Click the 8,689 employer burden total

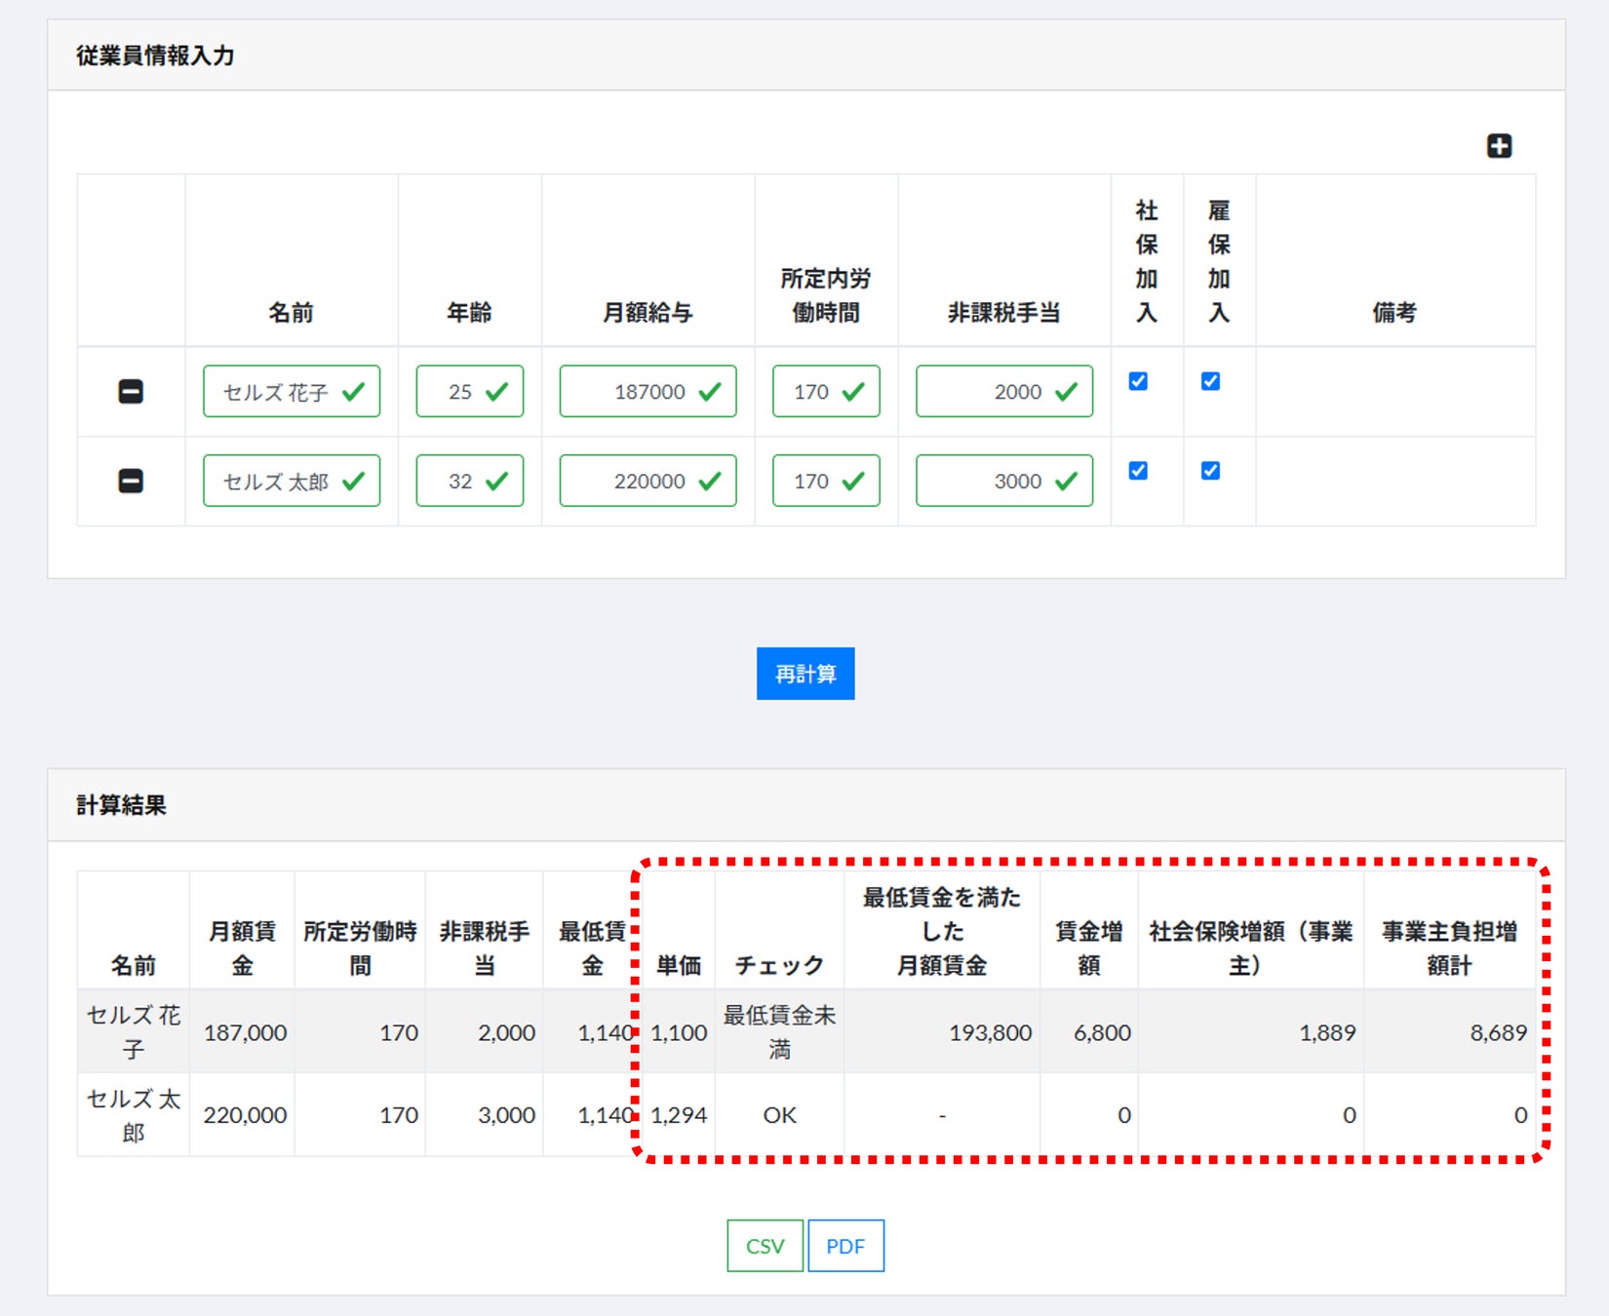tap(1499, 1032)
